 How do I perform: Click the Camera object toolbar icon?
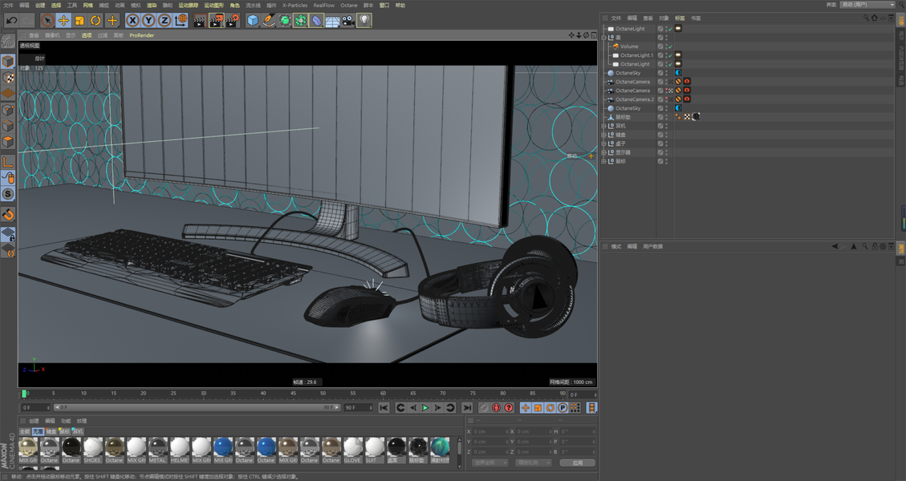[347, 20]
